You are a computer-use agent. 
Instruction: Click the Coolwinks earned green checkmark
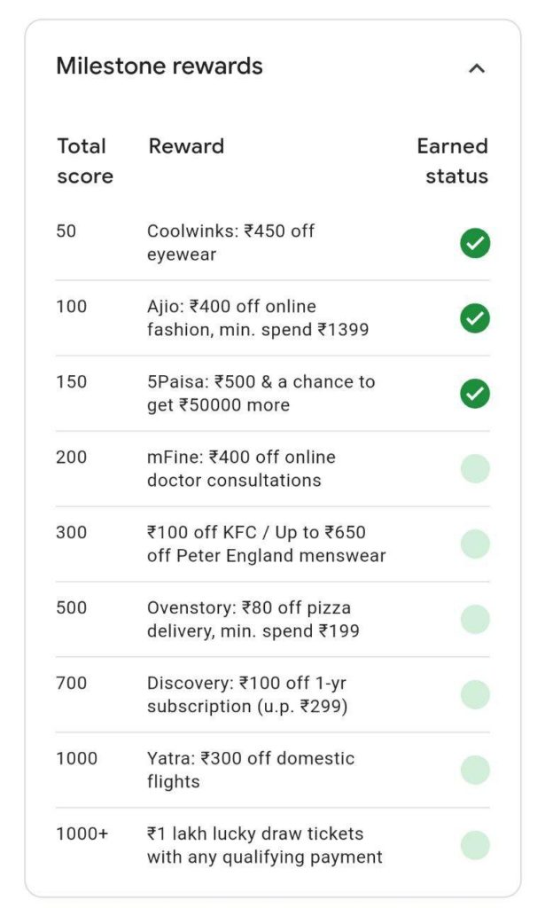475,243
